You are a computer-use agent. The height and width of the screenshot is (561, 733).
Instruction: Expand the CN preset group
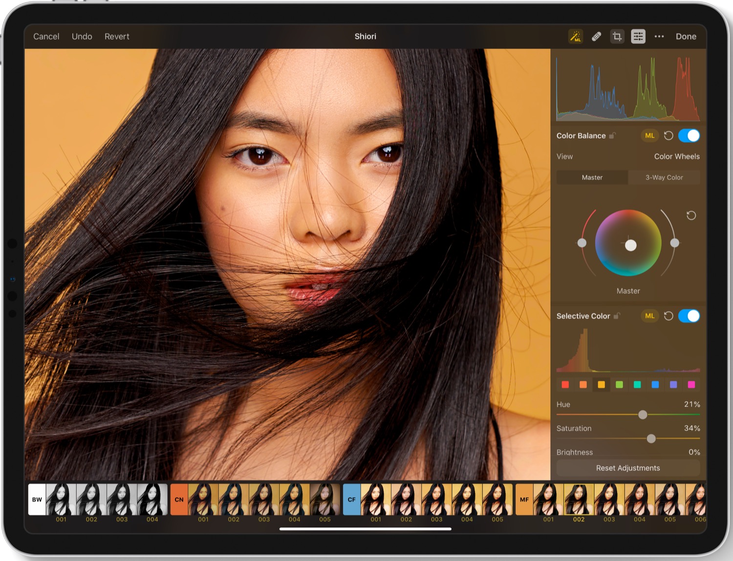pyautogui.click(x=179, y=499)
